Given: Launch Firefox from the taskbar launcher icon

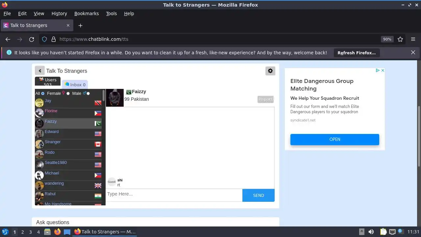Looking at the screenshot, I should [57, 232].
